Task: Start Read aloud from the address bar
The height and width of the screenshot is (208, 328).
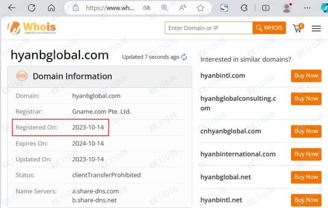Action: point(183,8)
